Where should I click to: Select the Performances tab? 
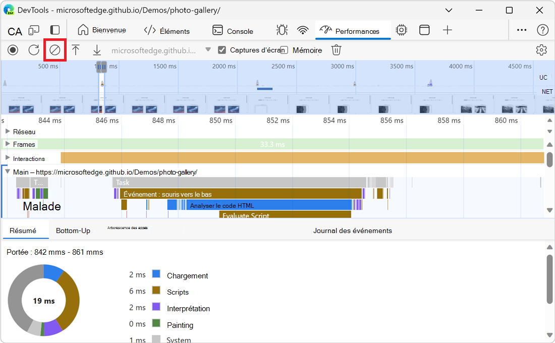[353, 31]
